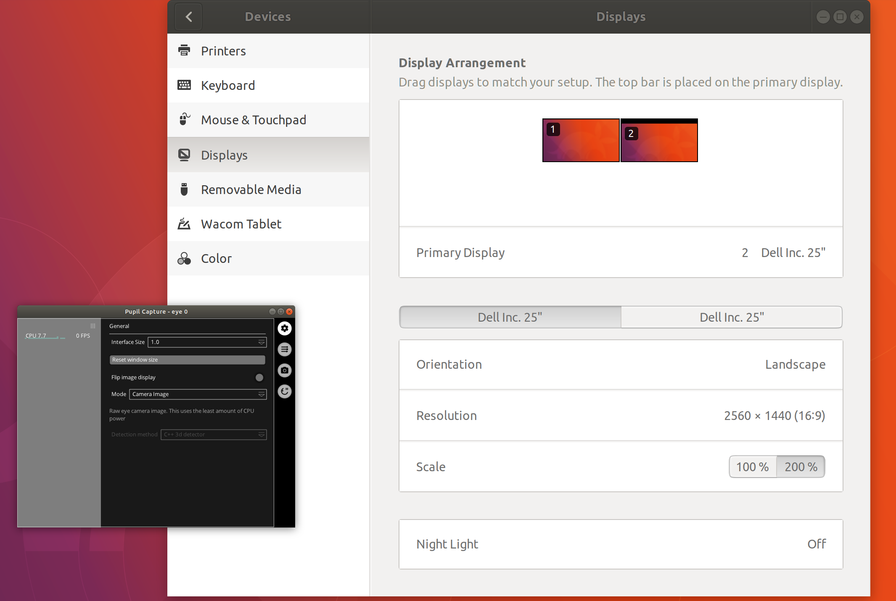Click the CPU 7.7 graph in Pupil Capture
Image resolution: width=896 pixels, height=601 pixels.
click(45, 336)
